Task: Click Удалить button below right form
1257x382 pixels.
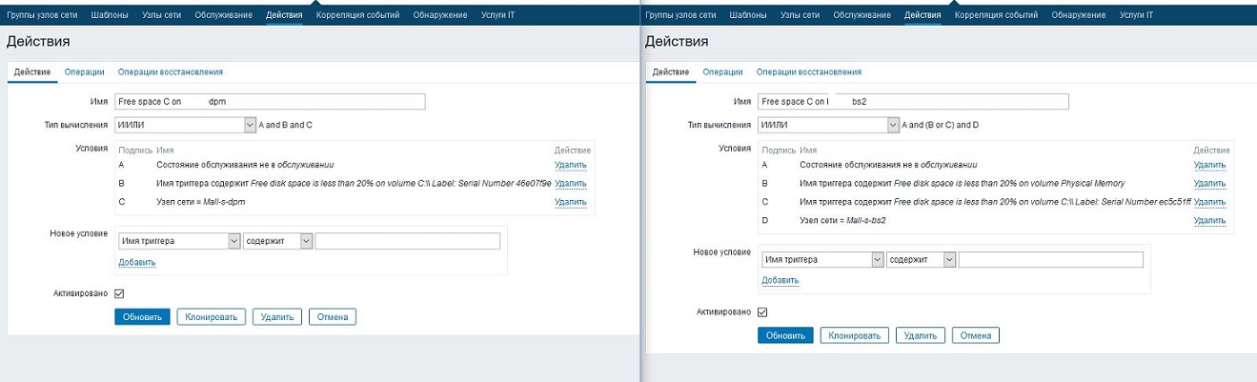Action: point(921,335)
